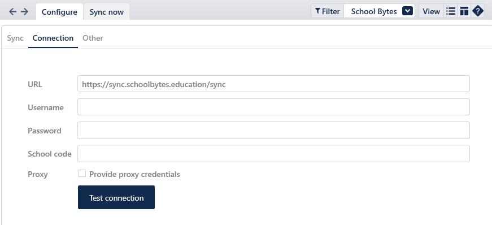Expand the School Bytes dropdown arrow
This screenshot has width=492, height=225.
tap(407, 11)
